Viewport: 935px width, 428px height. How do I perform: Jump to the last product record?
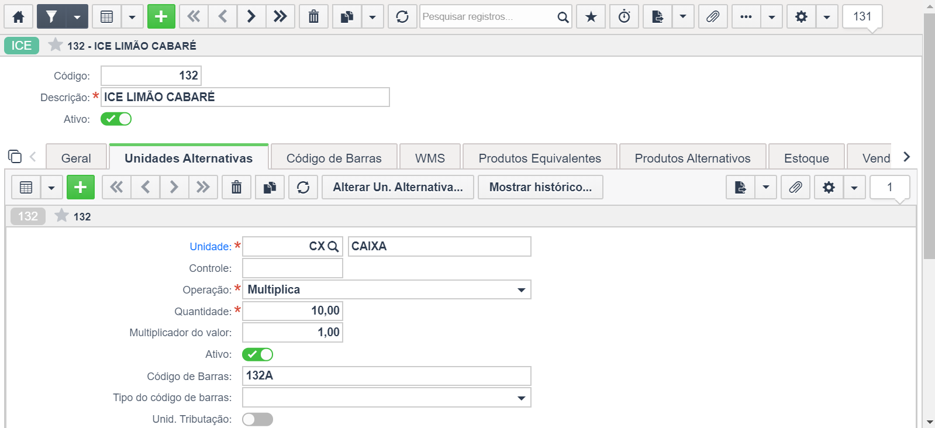(280, 16)
